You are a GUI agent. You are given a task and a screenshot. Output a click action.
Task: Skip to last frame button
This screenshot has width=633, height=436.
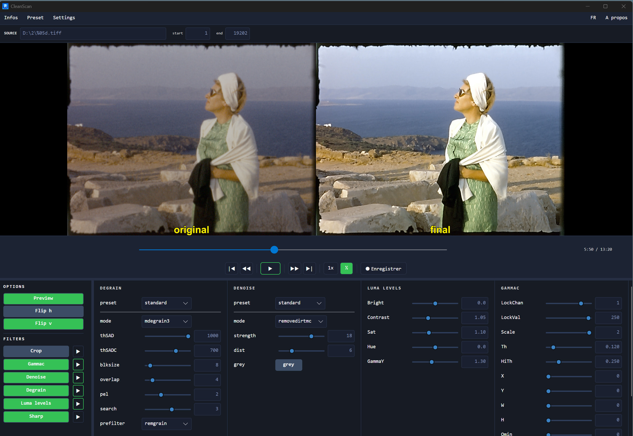pyautogui.click(x=309, y=268)
